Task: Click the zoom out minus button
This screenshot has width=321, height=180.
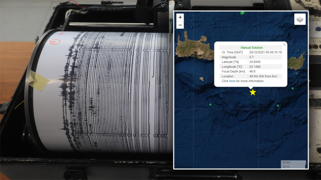Action: [x=180, y=25]
